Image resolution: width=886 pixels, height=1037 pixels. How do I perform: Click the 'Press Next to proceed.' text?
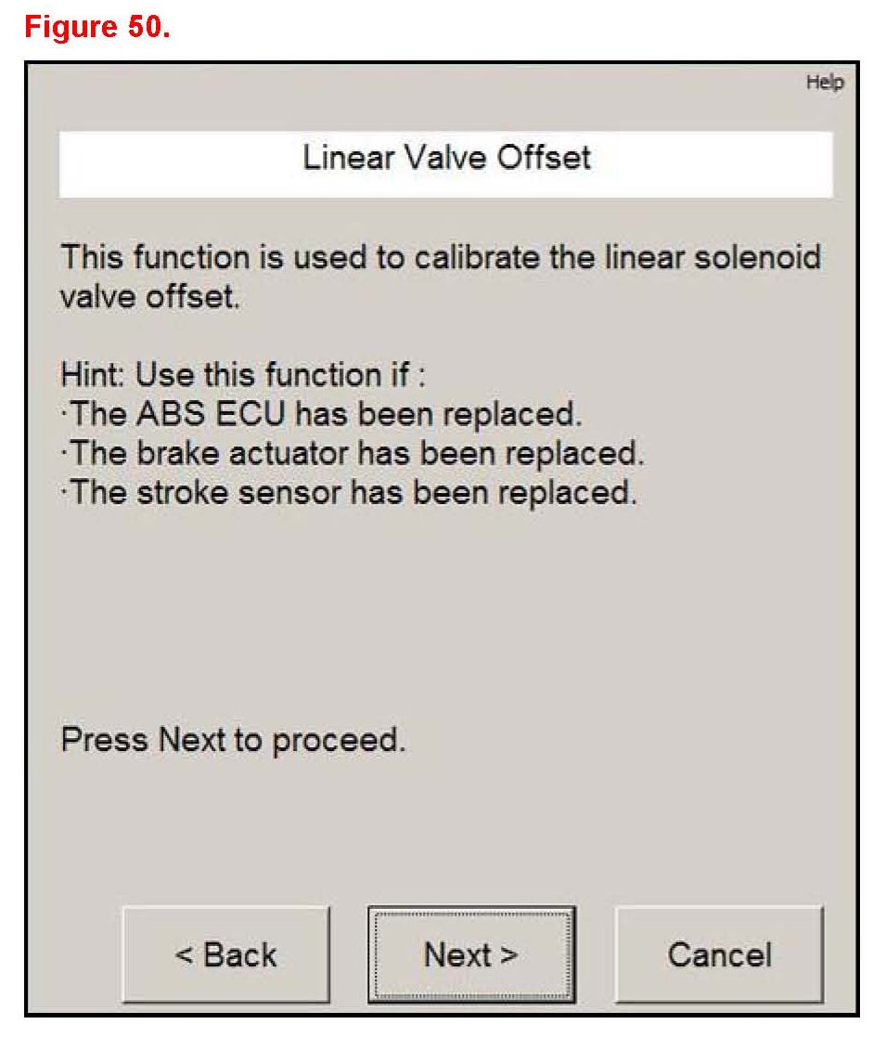click(233, 740)
